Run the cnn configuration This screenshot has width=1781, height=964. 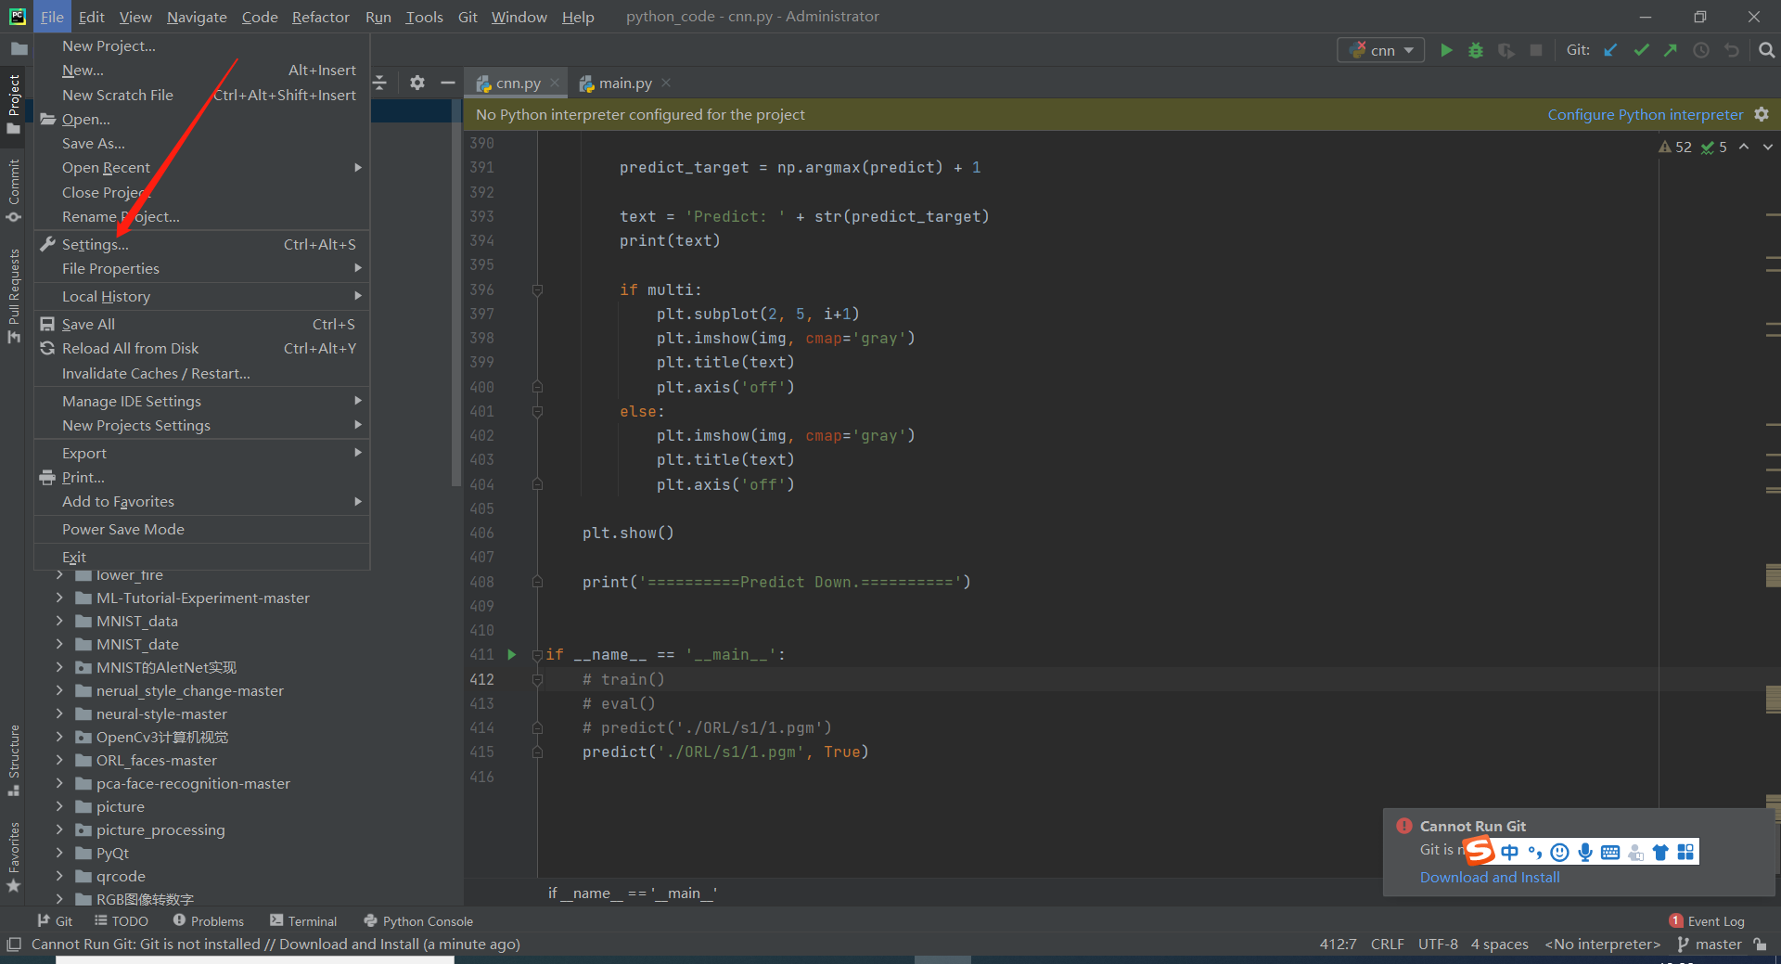point(1446,50)
